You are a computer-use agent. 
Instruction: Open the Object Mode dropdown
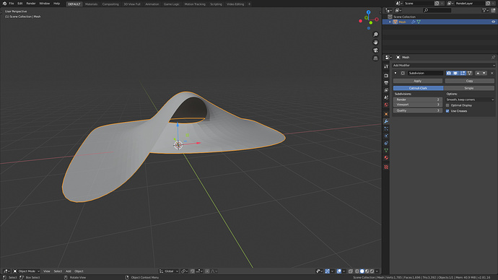tap(27, 271)
